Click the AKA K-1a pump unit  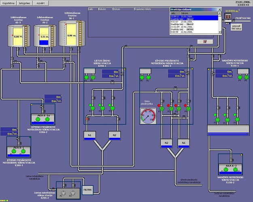pos(43,118)
